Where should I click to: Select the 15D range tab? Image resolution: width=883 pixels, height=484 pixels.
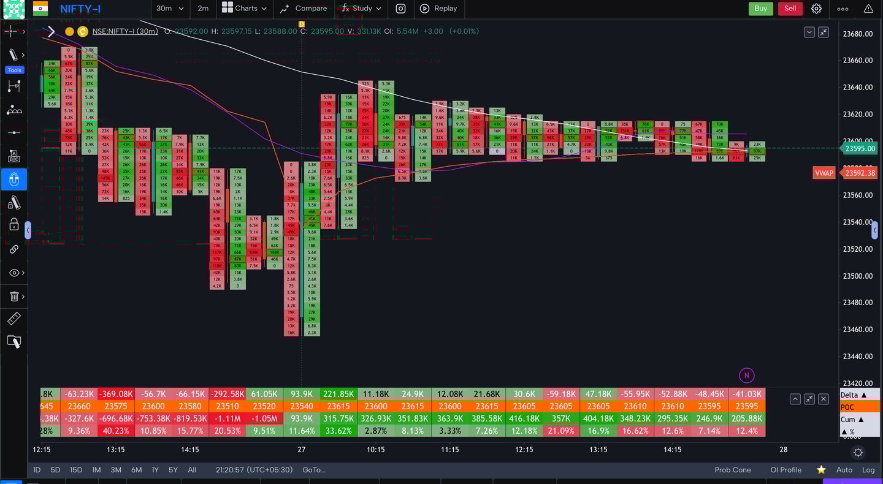[x=76, y=470]
